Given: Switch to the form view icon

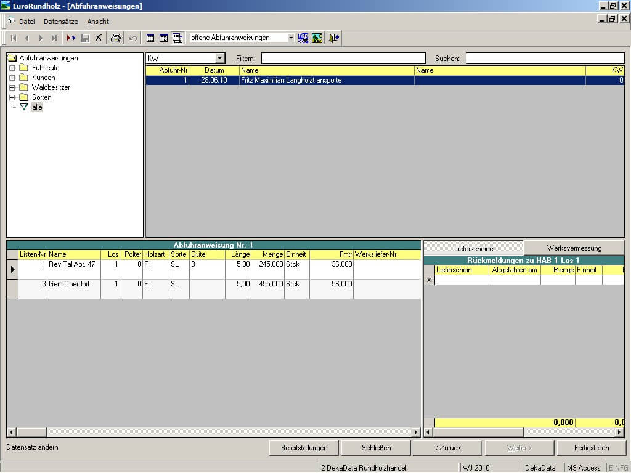Looking at the screenshot, I should coord(163,38).
